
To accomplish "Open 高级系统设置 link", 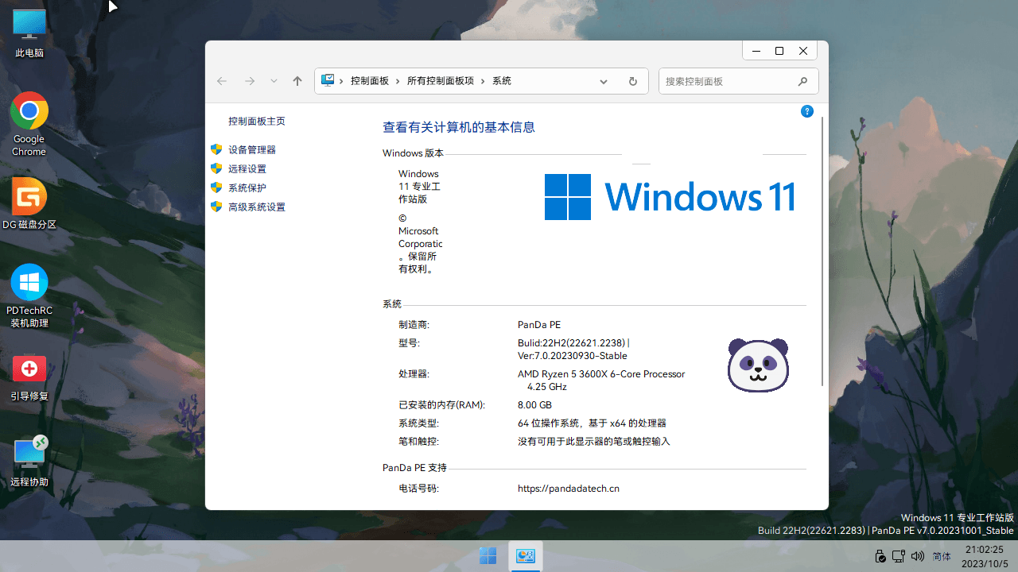I will point(256,207).
